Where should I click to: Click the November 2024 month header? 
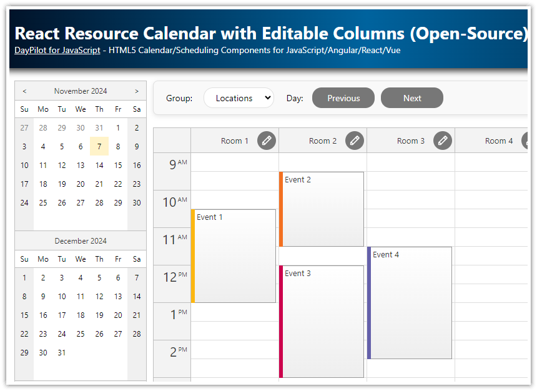pyautogui.click(x=80, y=91)
